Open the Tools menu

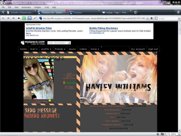[46, 7]
